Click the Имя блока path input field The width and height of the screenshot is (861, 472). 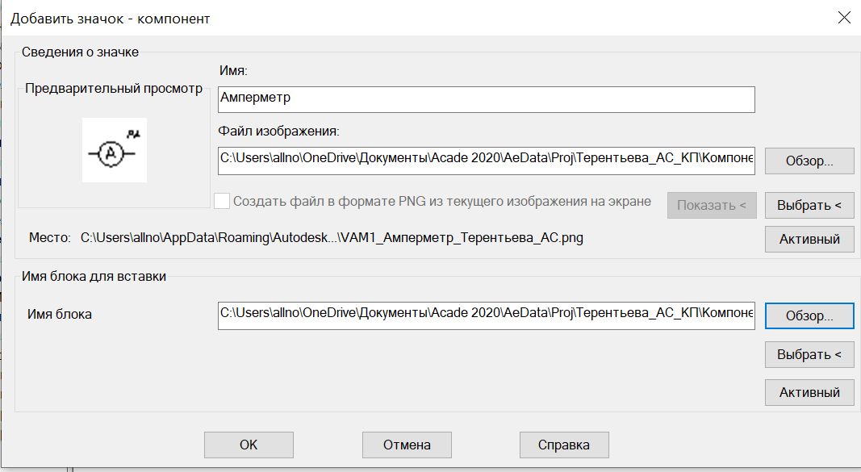point(486,315)
